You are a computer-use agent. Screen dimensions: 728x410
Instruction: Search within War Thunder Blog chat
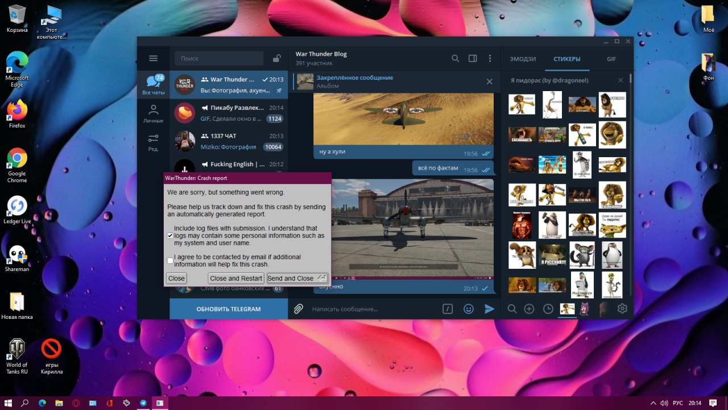pos(455,58)
